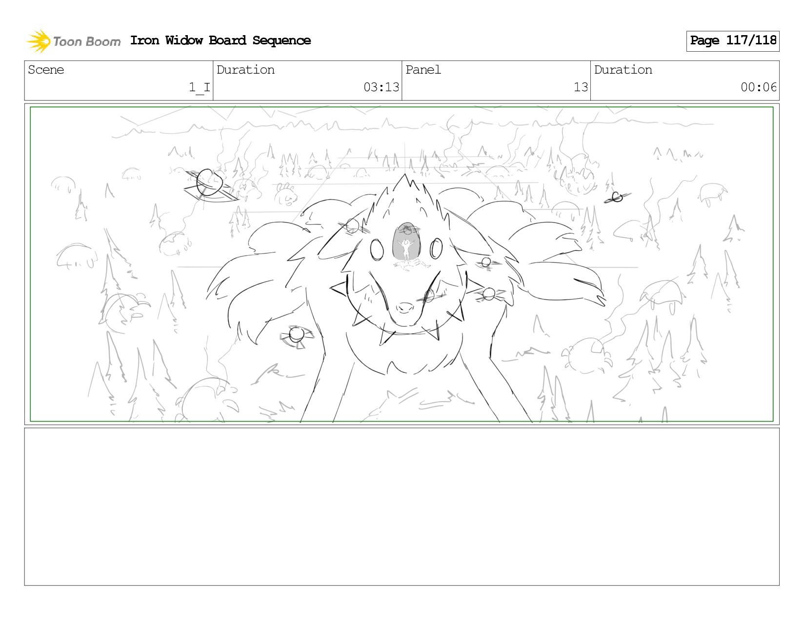This screenshot has width=805, height=622.
Task: Click the 'Scene' header label
Action: (x=46, y=70)
